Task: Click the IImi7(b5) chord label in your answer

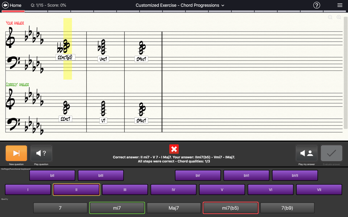Action: [65, 57]
